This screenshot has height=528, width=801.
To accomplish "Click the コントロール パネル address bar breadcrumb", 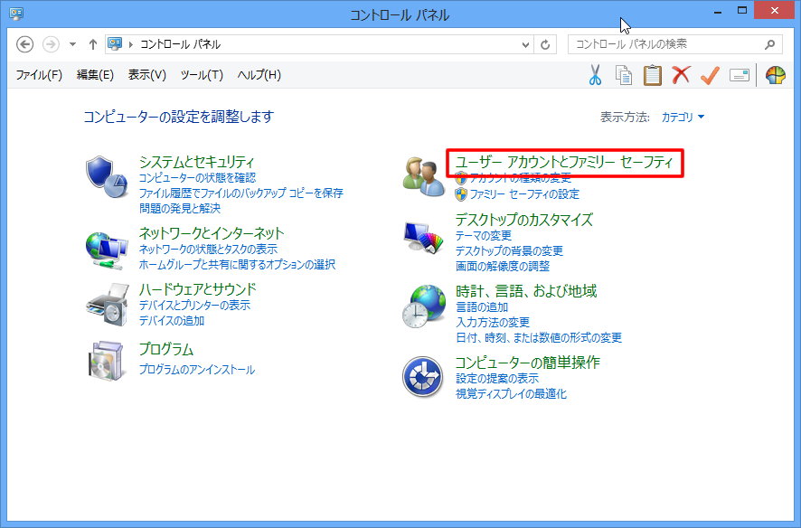I will tap(180, 45).
